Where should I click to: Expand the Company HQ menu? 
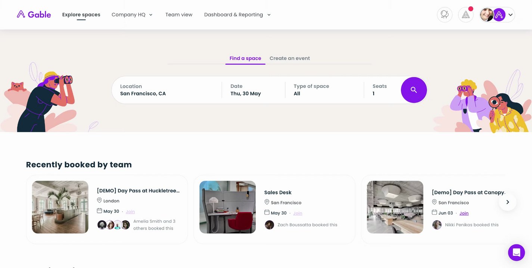[132, 15]
